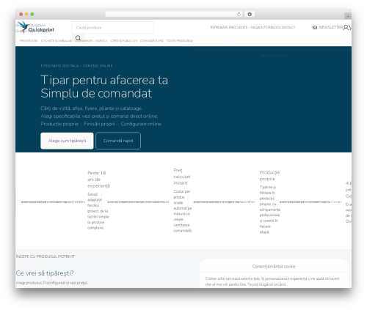Image resolution: width=367 pixels, height=310 pixels.
Task: Open the ETICHETE ȘI AMBALAJE menu
Action: [x=57, y=40]
